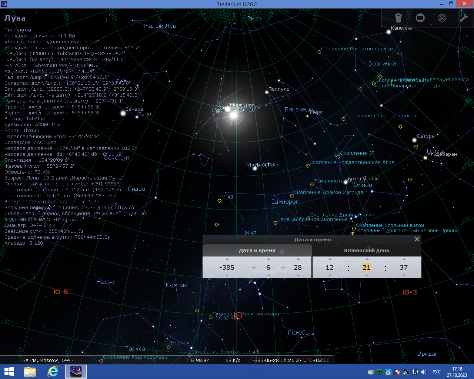Image resolution: width=474 pixels, height=379 pixels.
Task: Click the Stellarium taskbar icon
Action: (76, 372)
